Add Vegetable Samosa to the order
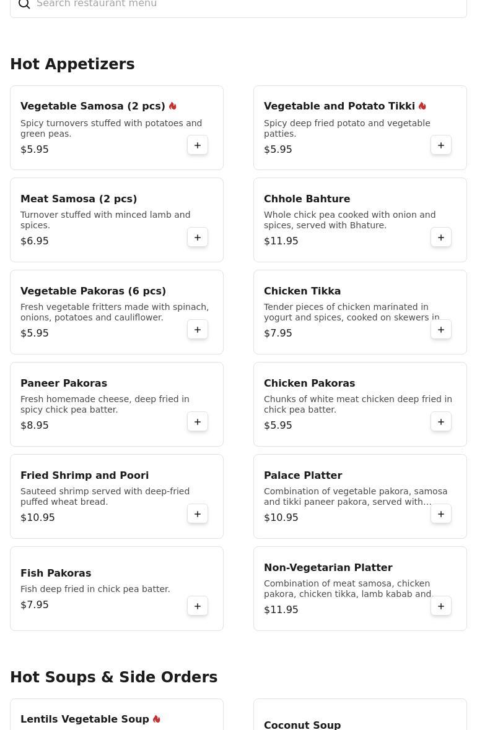This screenshot has height=730, width=477. 198,145
